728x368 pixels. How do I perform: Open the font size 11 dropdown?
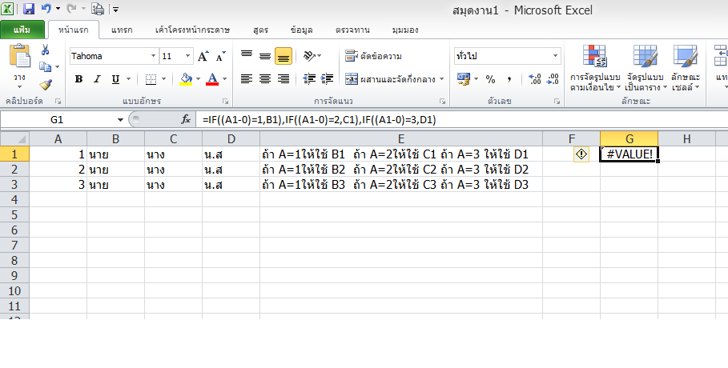(187, 56)
